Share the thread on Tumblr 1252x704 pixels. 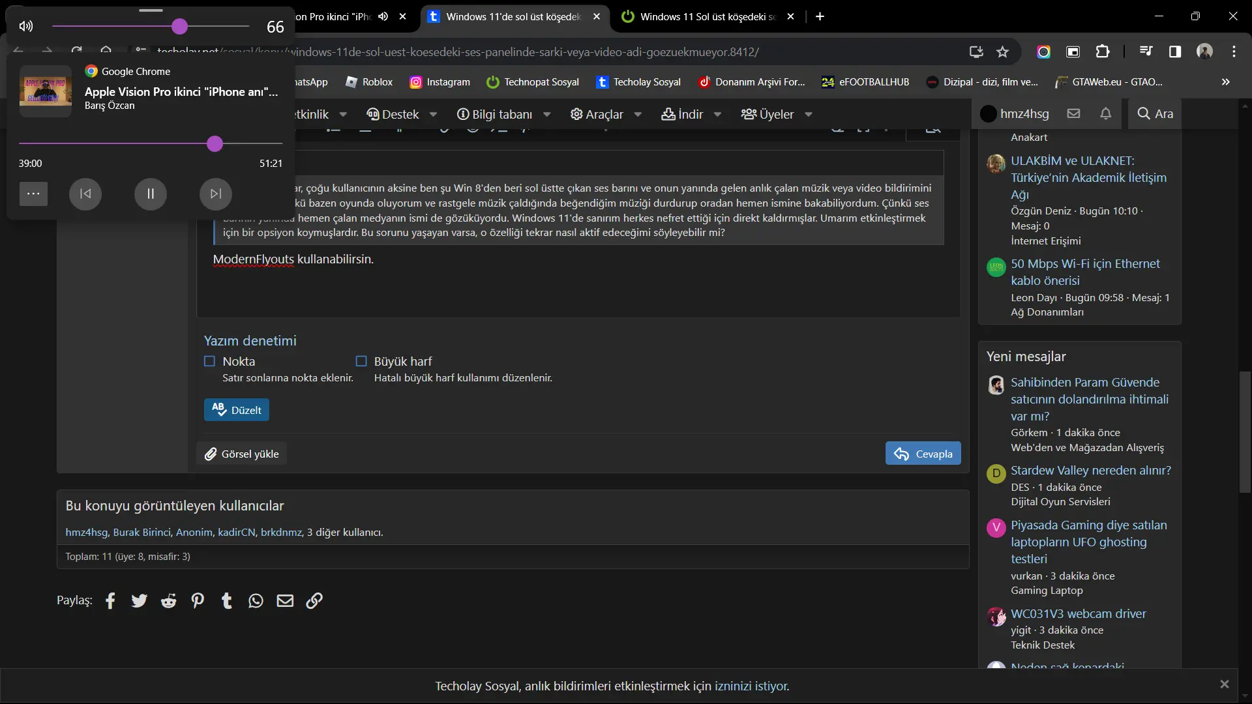tap(227, 600)
